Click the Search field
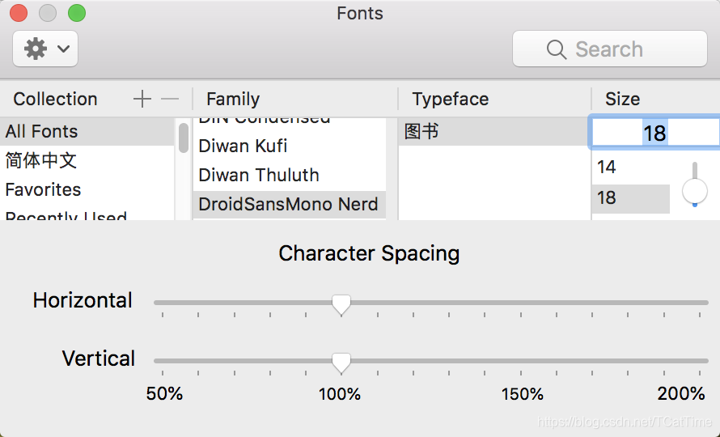720x437 pixels. click(609, 49)
